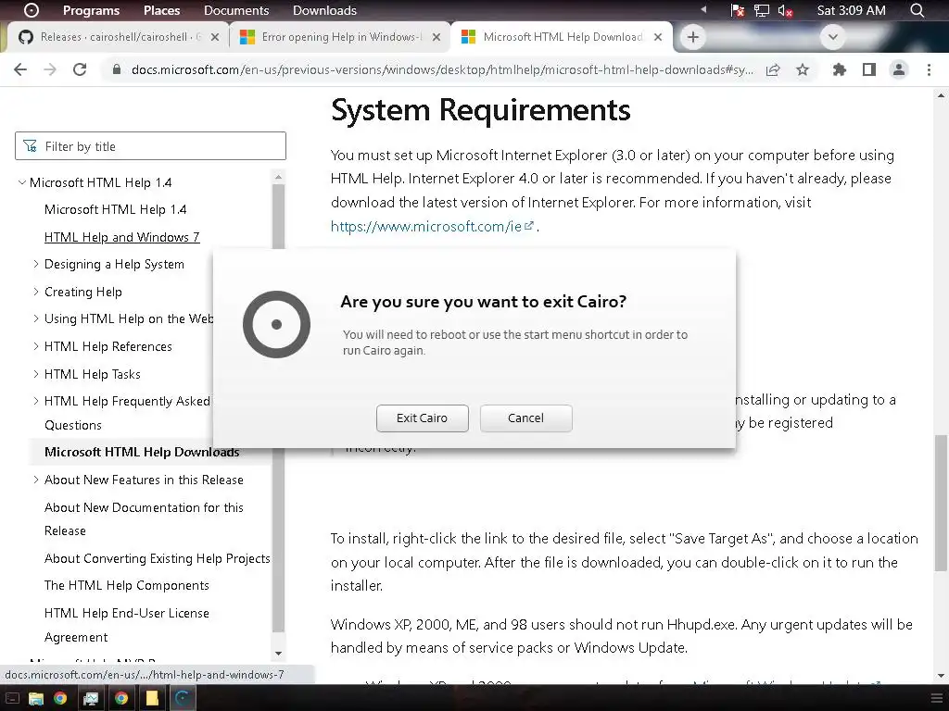The image size is (949, 711).
Task: View site information lock icon
Action: [x=116, y=69]
